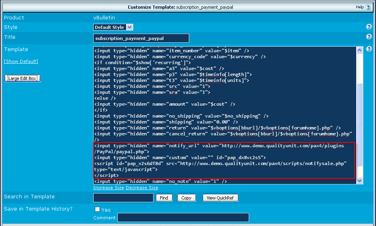Click the name="a3" value $cost line

point(159,68)
